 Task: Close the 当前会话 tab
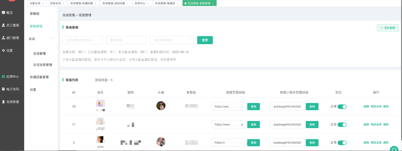click(43, 4)
